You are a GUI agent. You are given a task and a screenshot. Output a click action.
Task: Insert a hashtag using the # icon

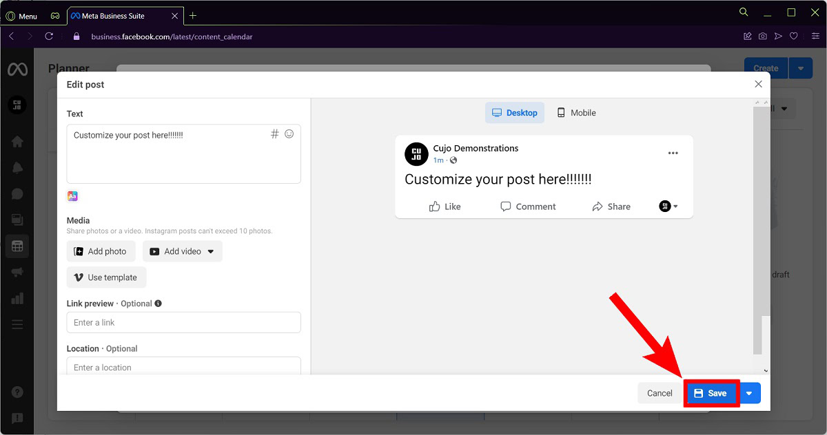click(x=274, y=134)
